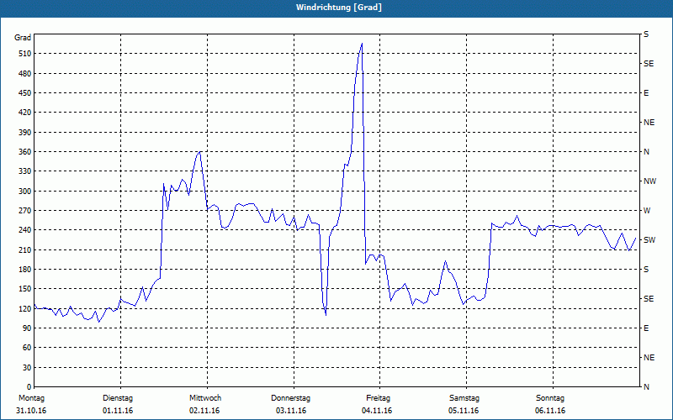The height and width of the screenshot is (420, 673).
Task: Click the 360 y-axis tick label
Action: (x=25, y=152)
